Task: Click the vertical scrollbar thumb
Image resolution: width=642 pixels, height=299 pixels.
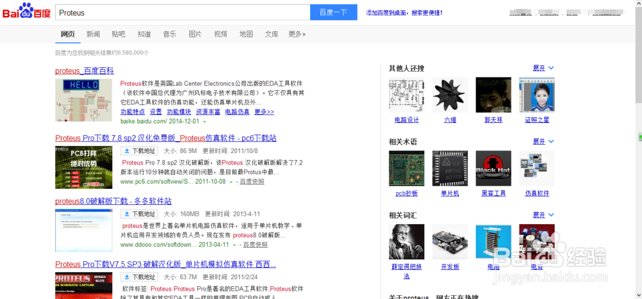Action: pyautogui.click(x=638, y=55)
